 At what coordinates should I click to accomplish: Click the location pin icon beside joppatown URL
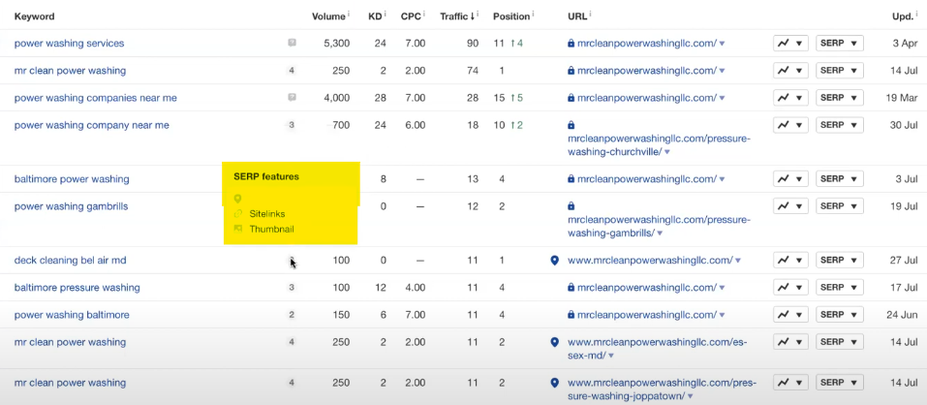point(554,383)
